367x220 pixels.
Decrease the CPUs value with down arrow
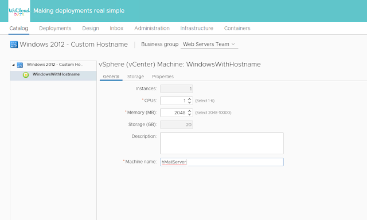190,102
